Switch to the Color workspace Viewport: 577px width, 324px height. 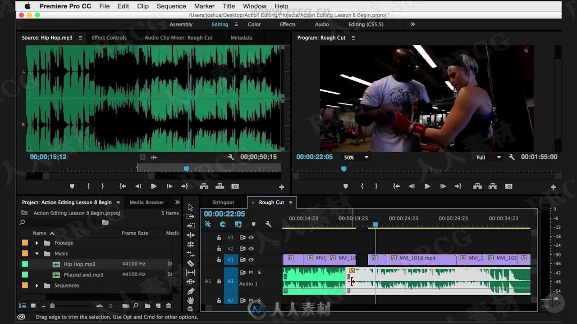254,24
